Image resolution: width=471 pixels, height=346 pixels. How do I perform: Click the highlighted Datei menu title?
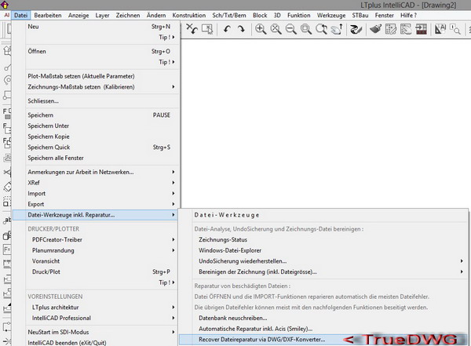(x=20, y=16)
